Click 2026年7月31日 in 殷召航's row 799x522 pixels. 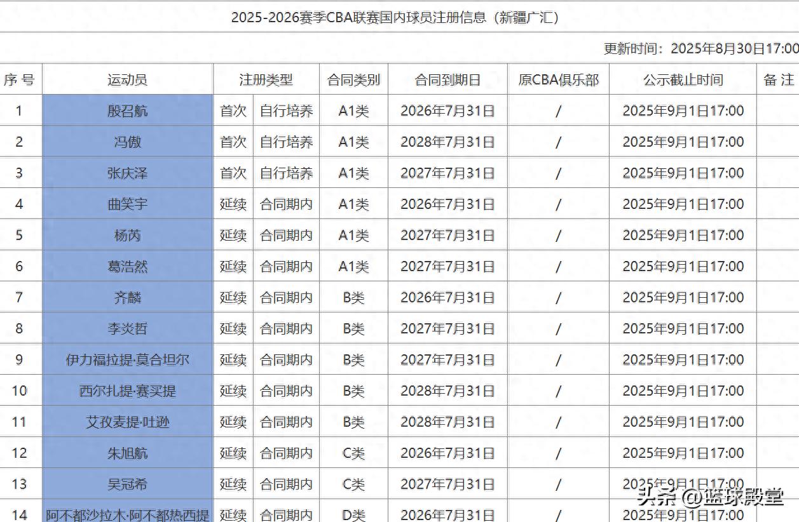447,111
